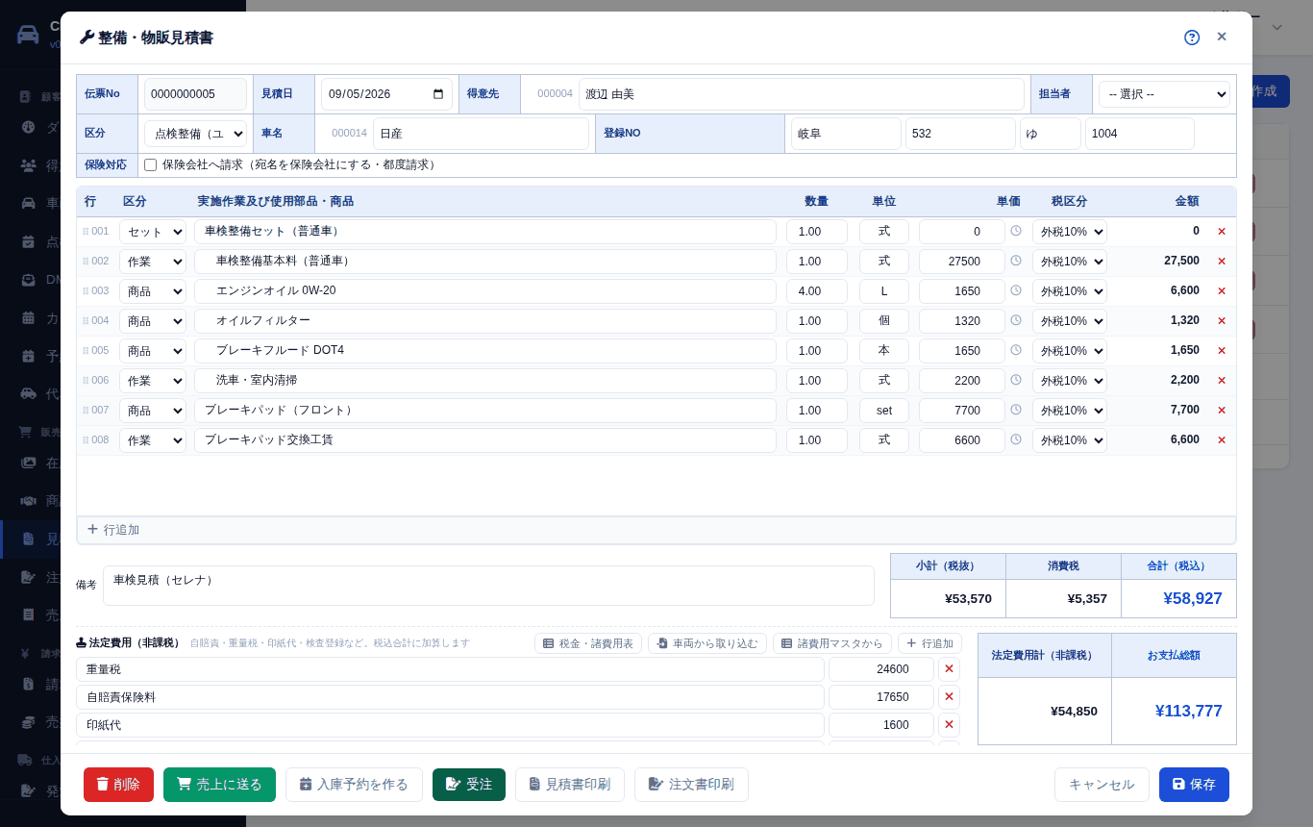The image size is (1313, 827).
Task: Click quantity field showing 4.00
Action: [x=817, y=291]
